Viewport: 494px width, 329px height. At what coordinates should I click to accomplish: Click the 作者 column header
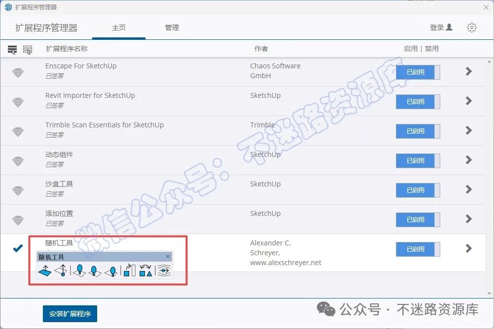pyautogui.click(x=261, y=49)
